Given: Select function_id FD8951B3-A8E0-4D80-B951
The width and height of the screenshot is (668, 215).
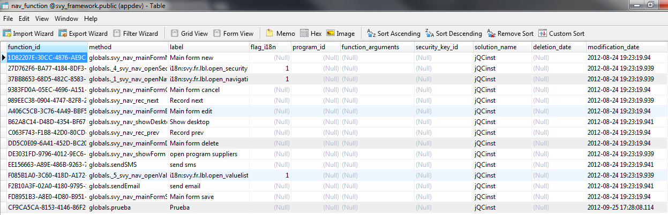Looking at the screenshot, I should tap(47, 197).
